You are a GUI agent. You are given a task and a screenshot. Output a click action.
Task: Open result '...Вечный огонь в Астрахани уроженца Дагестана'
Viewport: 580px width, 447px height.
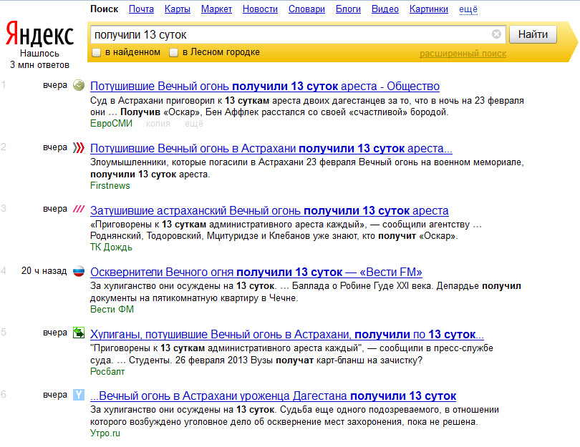click(x=273, y=396)
